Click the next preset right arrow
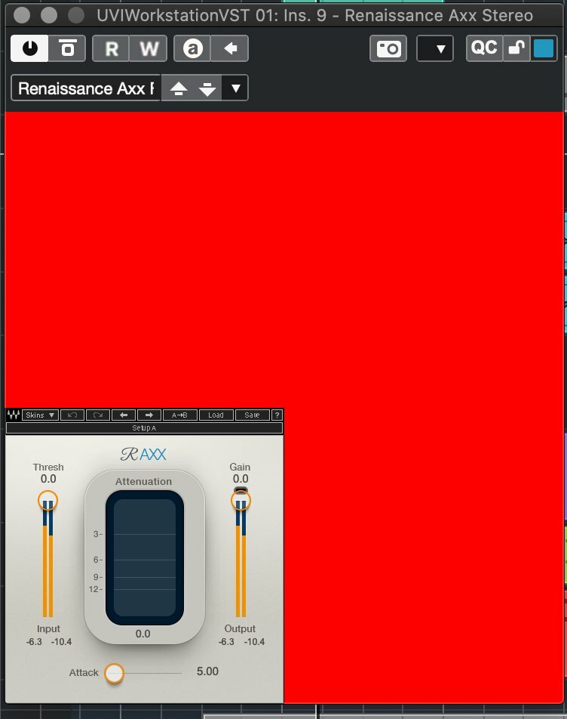 149,415
